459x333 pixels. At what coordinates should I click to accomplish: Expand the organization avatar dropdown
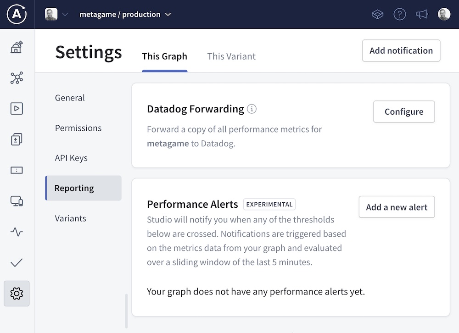click(56, 14)
